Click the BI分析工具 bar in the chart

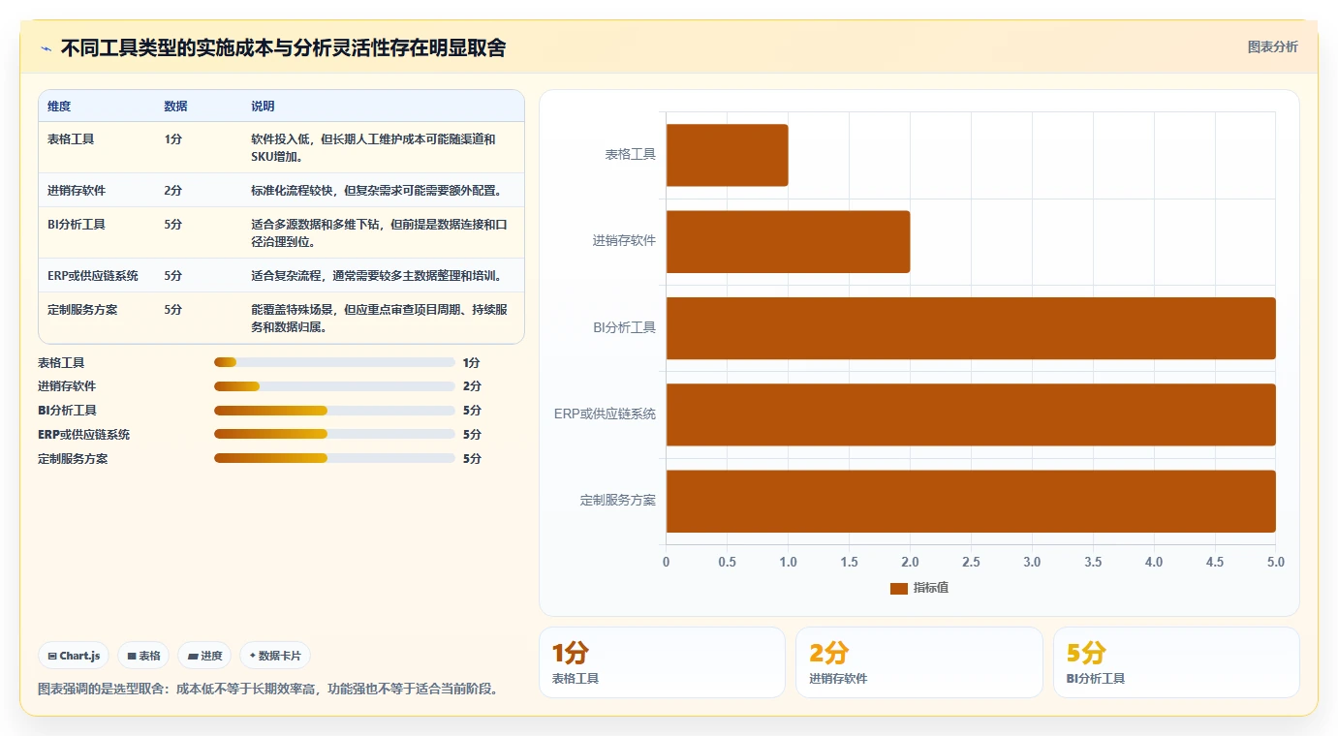(971, 327)
